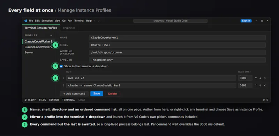Go back with the title bar arrow
The width and height of the screenshot is (279, 136).
tap(95, 21)
